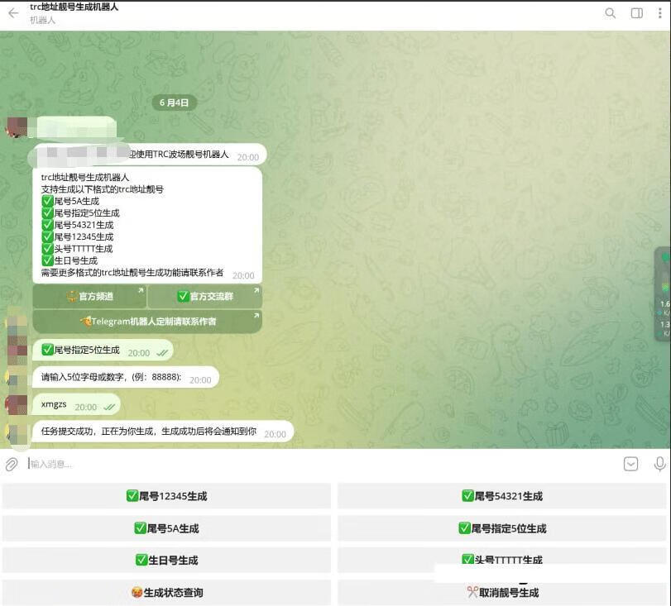Viewport: 671px width, 606px height.
Task: Click the paperclip attach file icon
Action: click(x=12, y=465)
